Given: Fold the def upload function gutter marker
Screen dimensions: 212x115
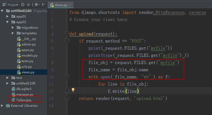Looking at the screenshot, I should click(67, 33).
